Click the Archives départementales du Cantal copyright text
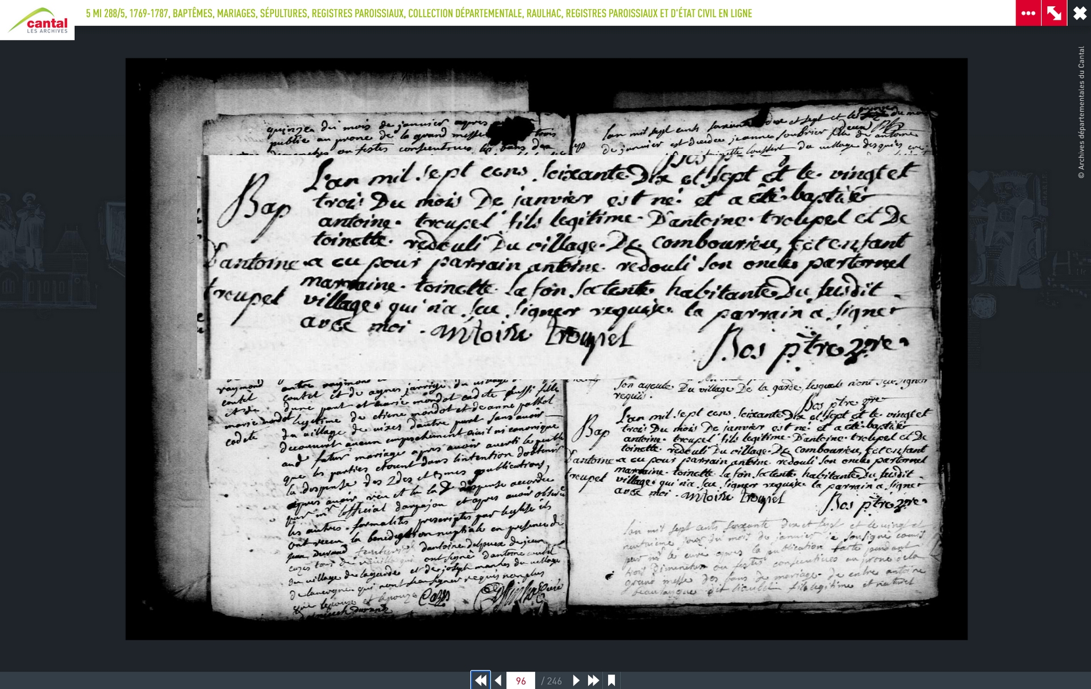Screen dimensions: 1091x689 click(1081, 112)
